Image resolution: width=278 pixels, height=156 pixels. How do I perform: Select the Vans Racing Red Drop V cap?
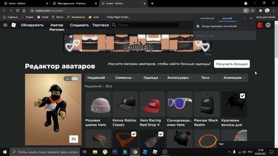152,109
